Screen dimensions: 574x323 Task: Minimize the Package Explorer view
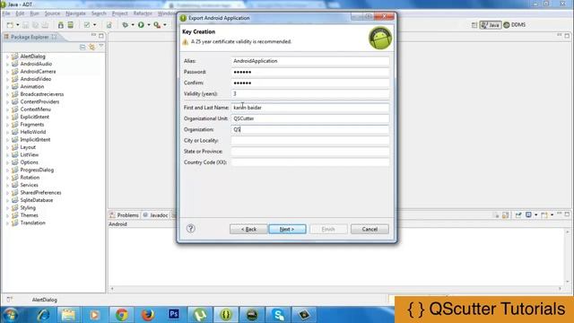point(93,36)
